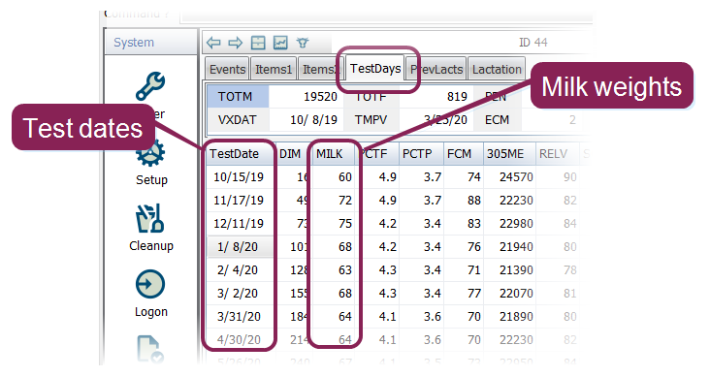This screenshot has width=710, height=377.
Task: Click FCM value 83
Action: 474,224
